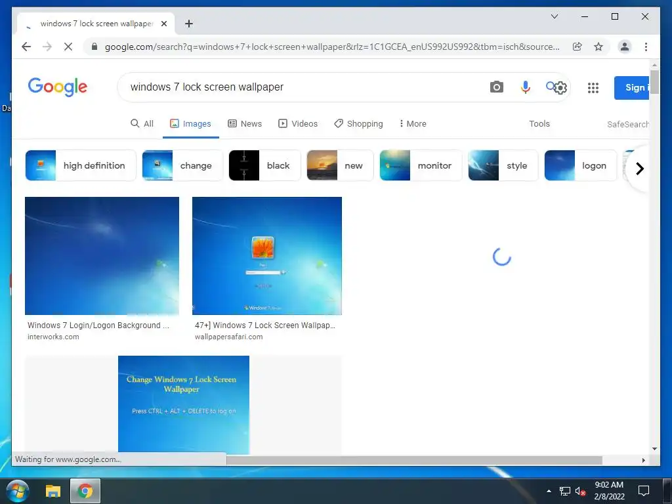Click the muted volume tray icon
The height and width of the screenshot is (504, 672).
(580, 491)
